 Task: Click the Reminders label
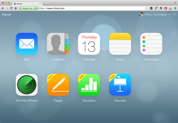(151, 60)
